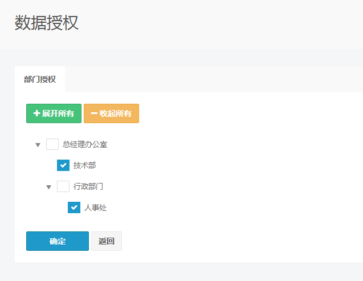The image size is (363, 281).
Task: Uncheck the 技术部 checkbox
Action: [x=63, y=165]
